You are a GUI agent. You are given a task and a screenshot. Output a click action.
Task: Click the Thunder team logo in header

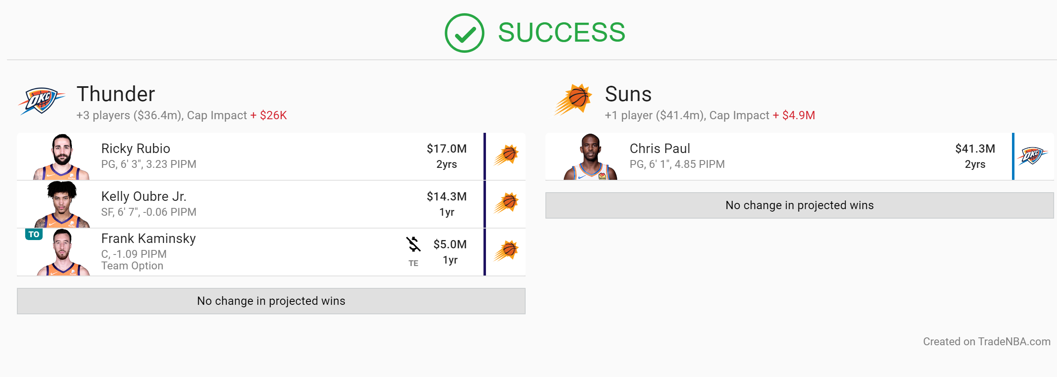pos(41,101)
